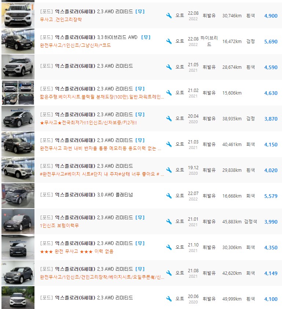282x309 pixels.
Task: Click wrench icon in the 3,870 listing row
Action: point(169,118)
